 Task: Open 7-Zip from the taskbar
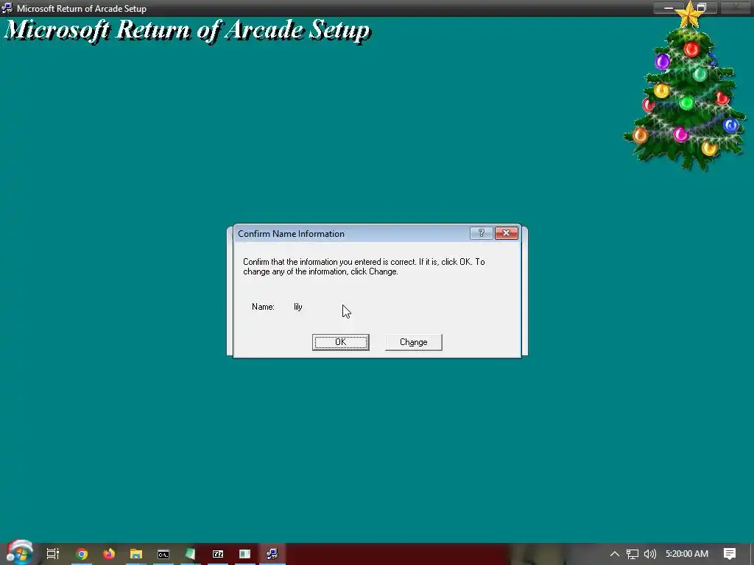pos(218,554)
